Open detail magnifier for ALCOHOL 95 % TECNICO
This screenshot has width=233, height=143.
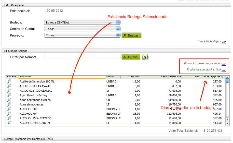[x=9, y=118]
